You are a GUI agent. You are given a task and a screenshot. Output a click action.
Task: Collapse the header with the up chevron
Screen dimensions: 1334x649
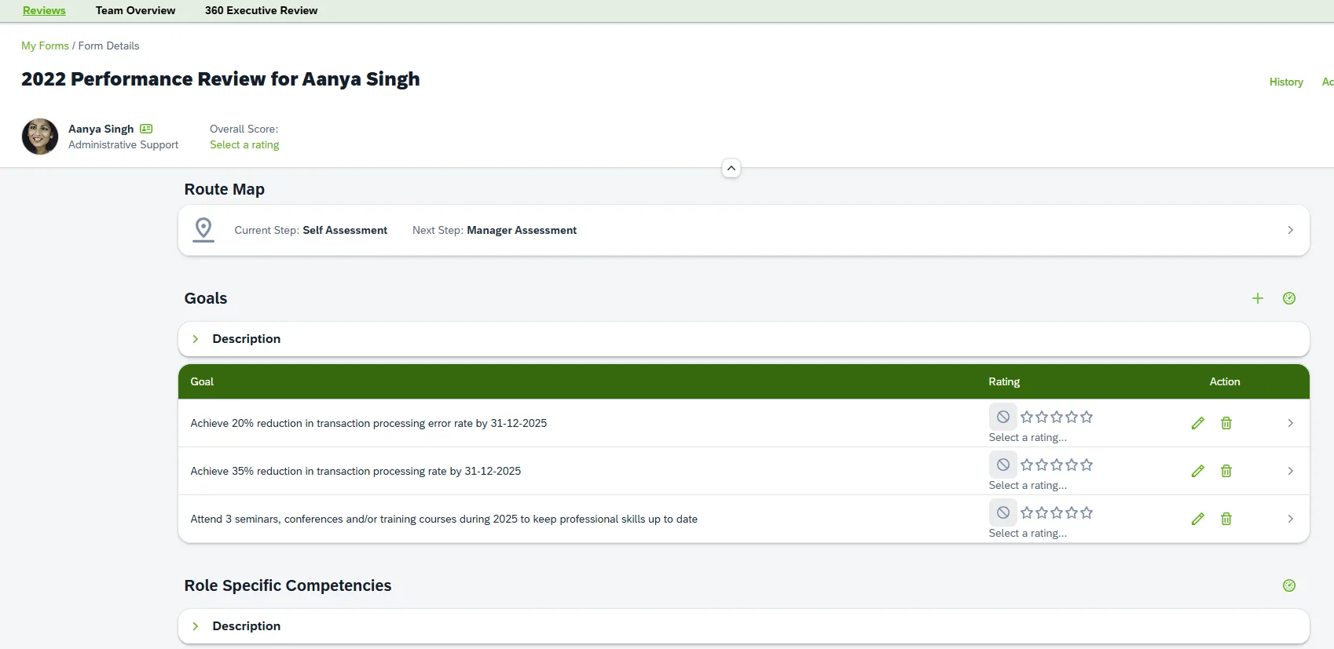pos(731,168)
